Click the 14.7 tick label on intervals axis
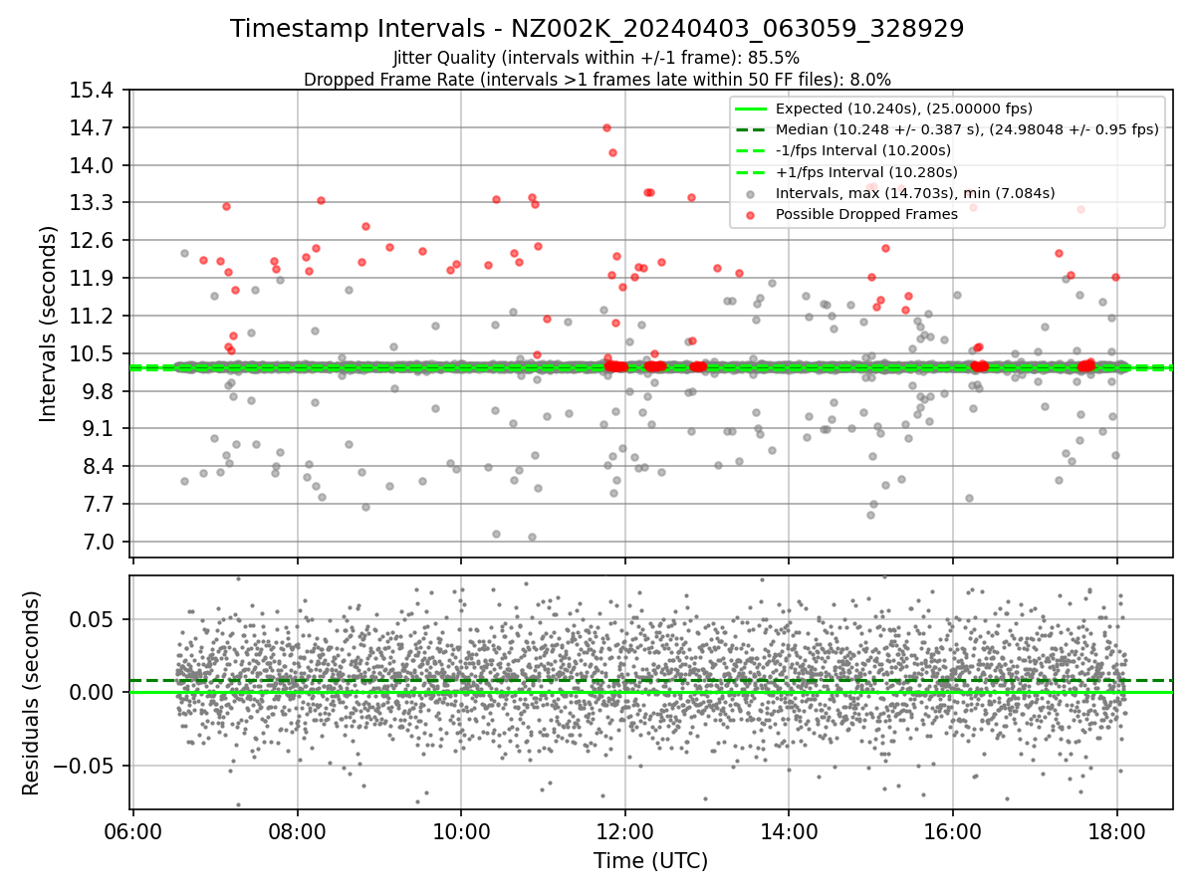The image size is (1195, 896). click(92, 127)
